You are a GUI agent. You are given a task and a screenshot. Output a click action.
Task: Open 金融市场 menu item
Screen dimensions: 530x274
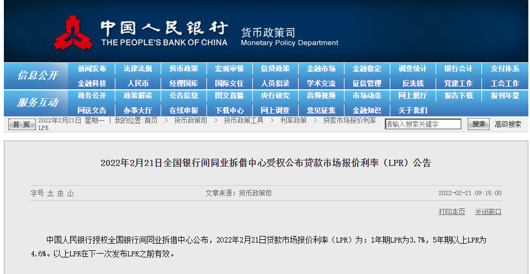321,69
